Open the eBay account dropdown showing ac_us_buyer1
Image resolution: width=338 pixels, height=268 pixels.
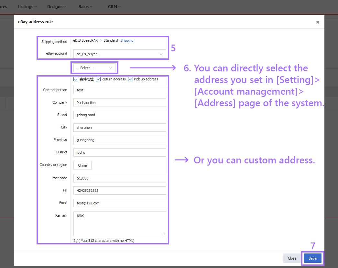coord(120,54)
